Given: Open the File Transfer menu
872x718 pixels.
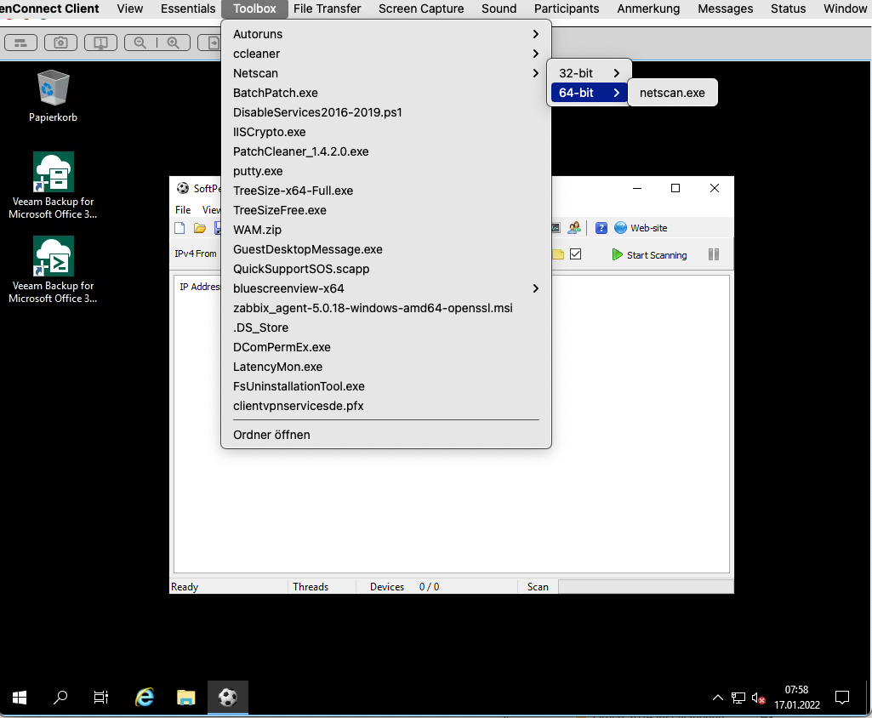Looking at the screenshot, I should tap(327, 9).
